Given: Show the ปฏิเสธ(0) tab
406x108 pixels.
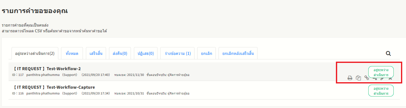Looking at the screenshot, I should pos(146,53).
